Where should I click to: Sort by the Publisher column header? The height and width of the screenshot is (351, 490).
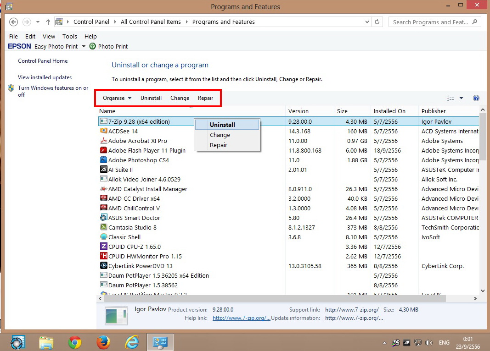[449, 111]
